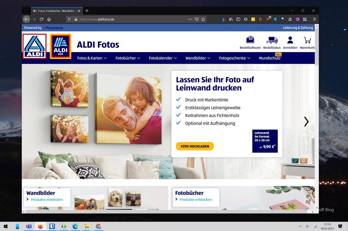Open the Warenkorb cart icon
This screenshot has height=231, width=348.
(x=307, y=43)
